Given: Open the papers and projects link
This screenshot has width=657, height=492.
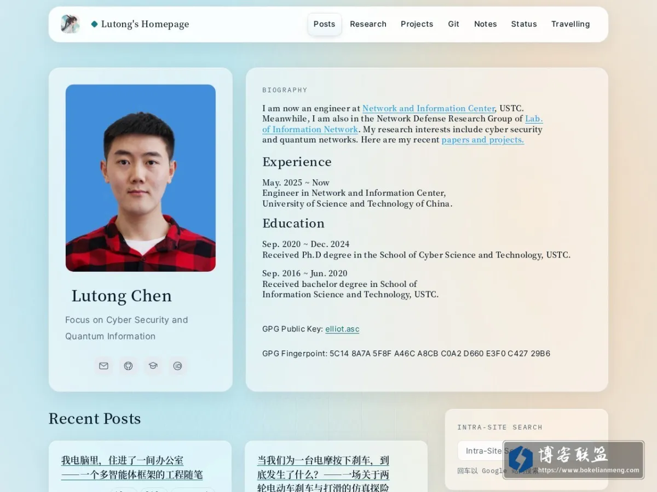Looking at the screenshot, I should pos(483,140).
